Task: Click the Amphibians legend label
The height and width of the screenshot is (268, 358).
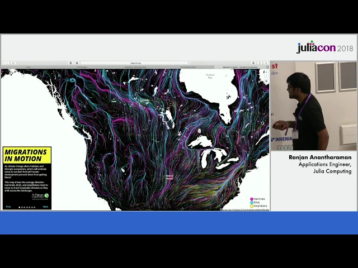Action: (261, 206)
